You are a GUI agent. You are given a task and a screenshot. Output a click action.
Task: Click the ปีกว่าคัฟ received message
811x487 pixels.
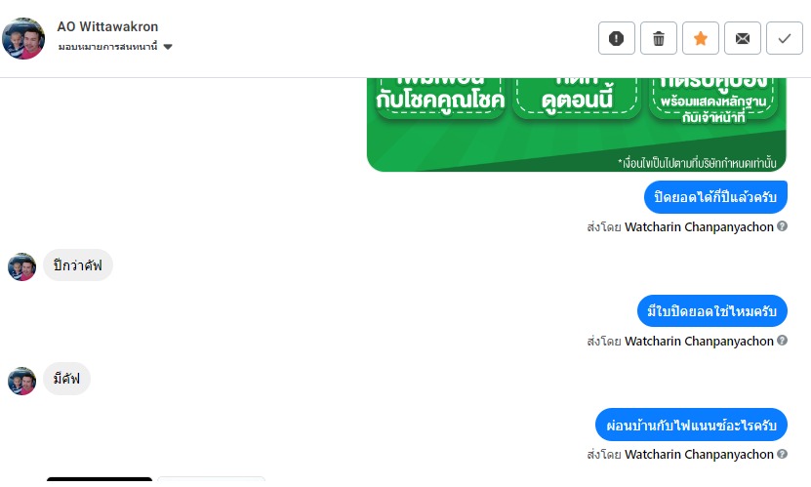tap(78, 265)
